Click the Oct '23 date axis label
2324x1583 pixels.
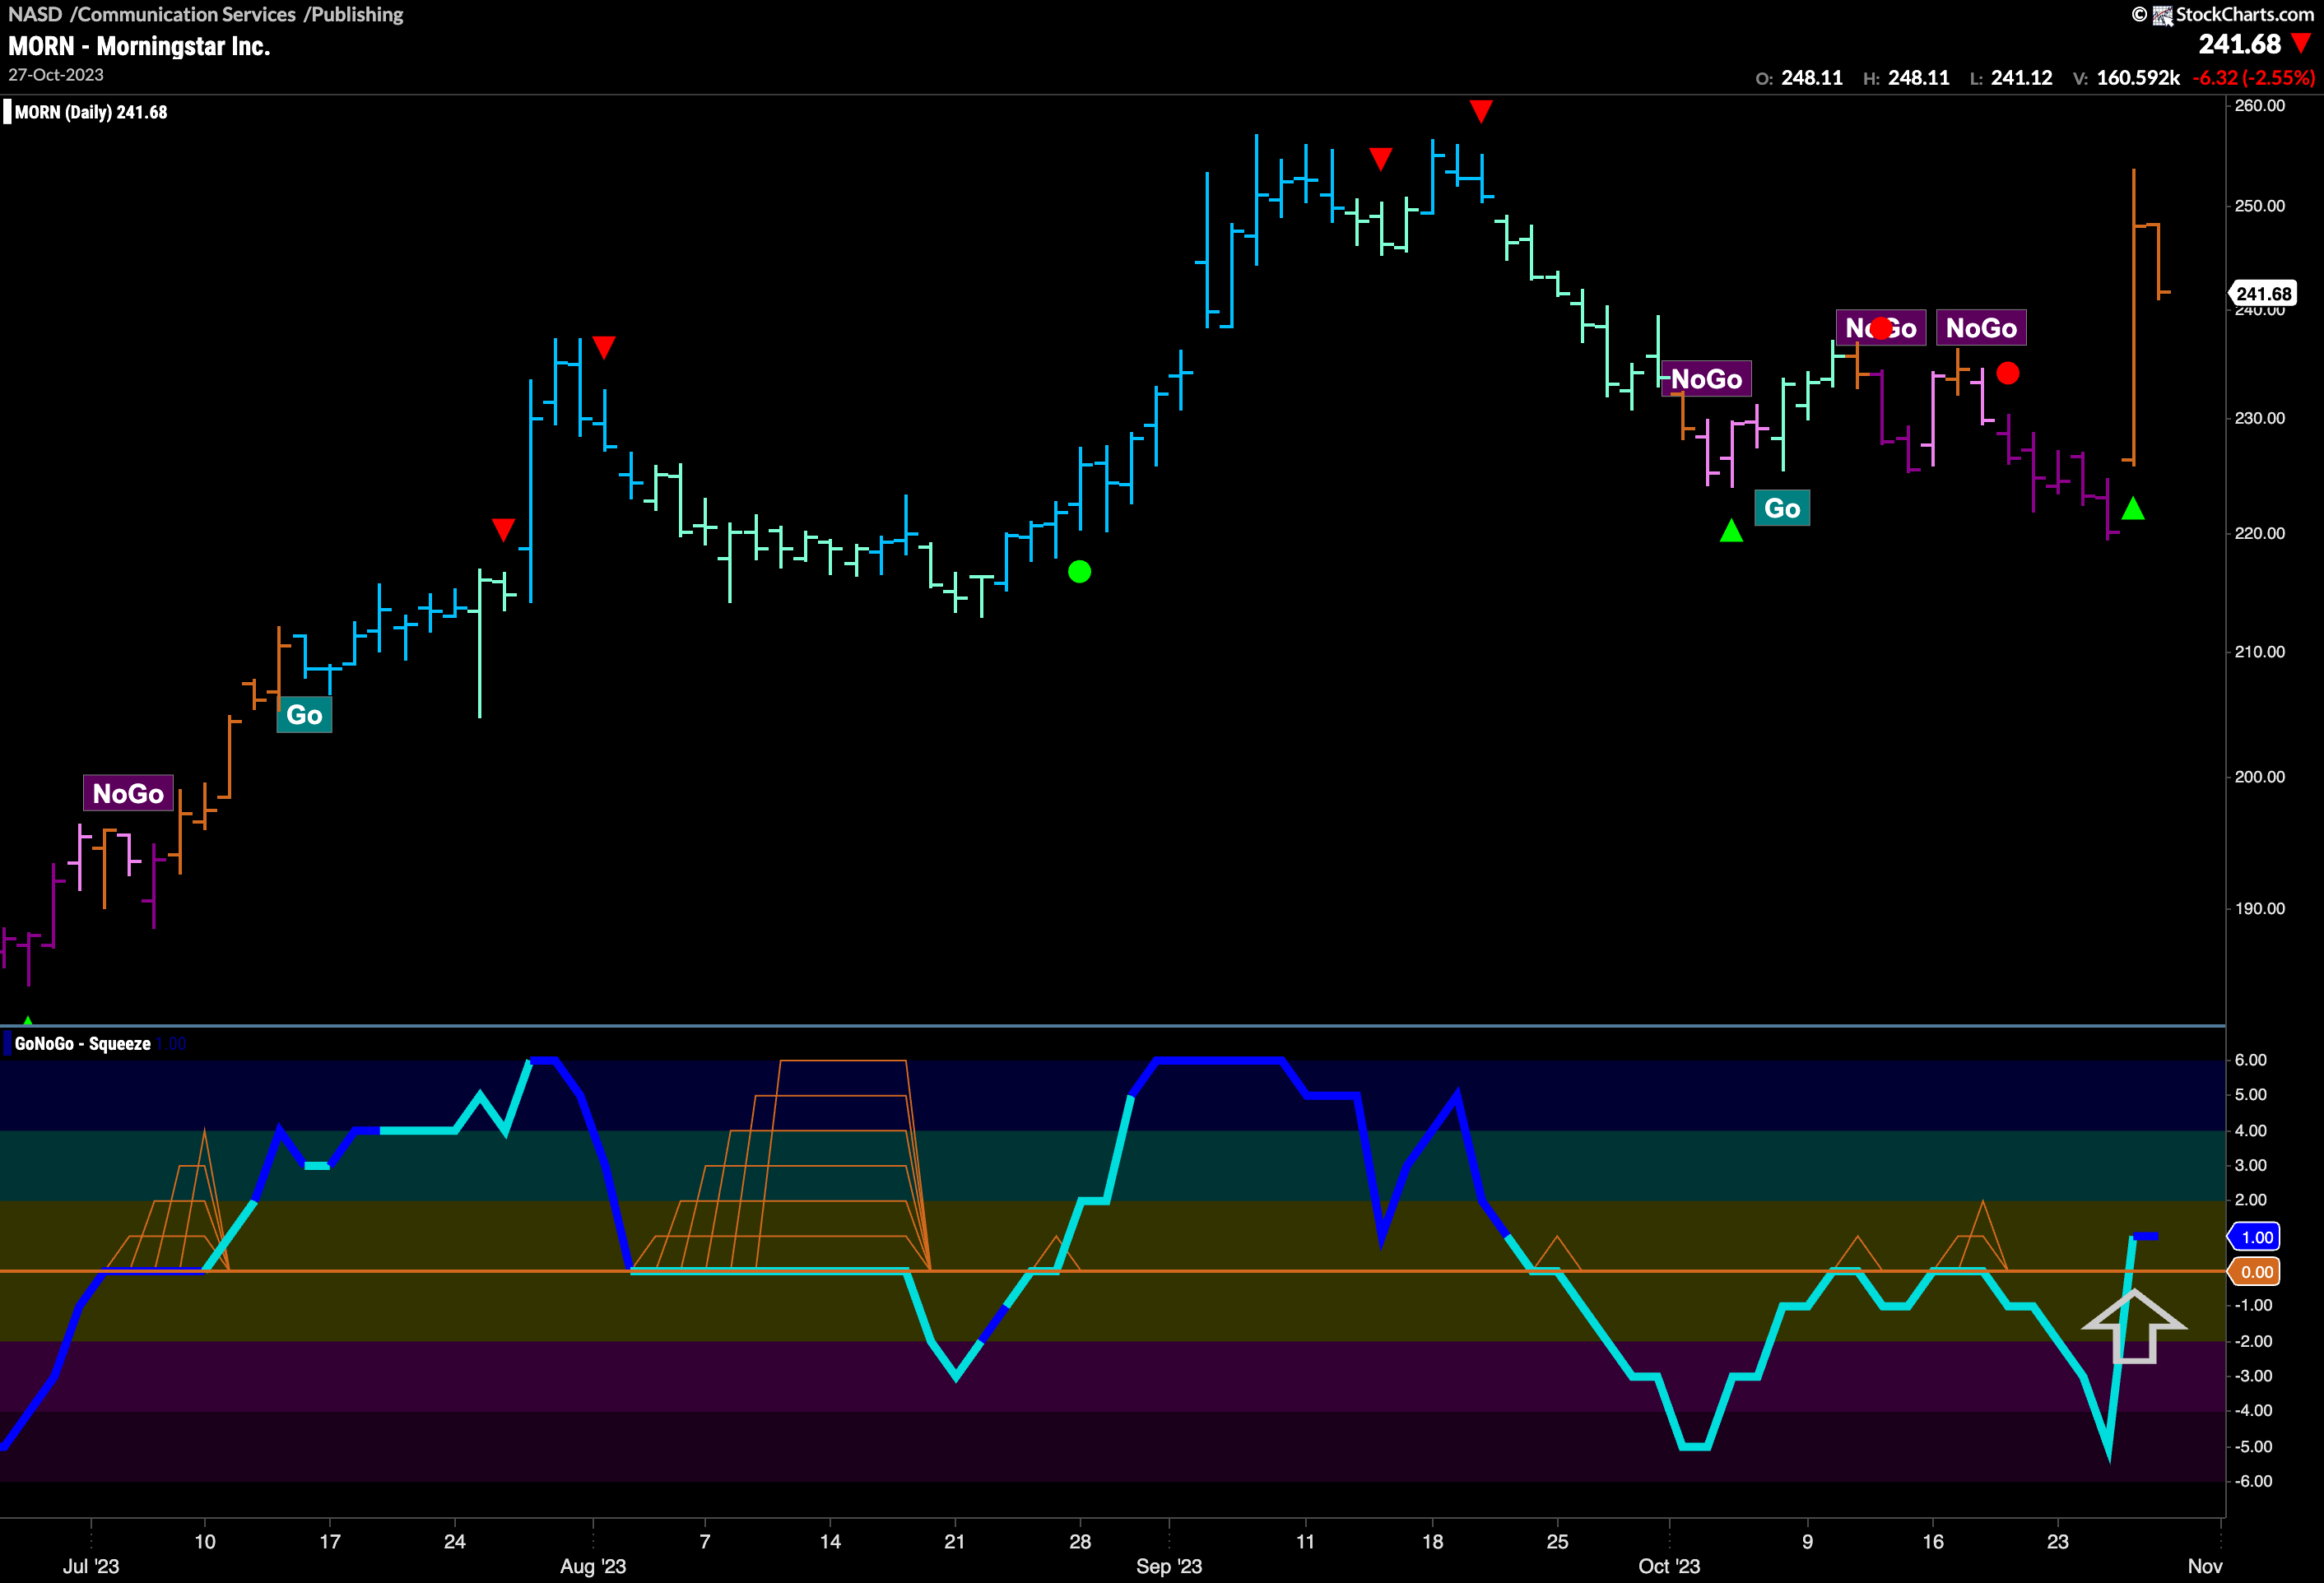[x=1669, y=1566]
